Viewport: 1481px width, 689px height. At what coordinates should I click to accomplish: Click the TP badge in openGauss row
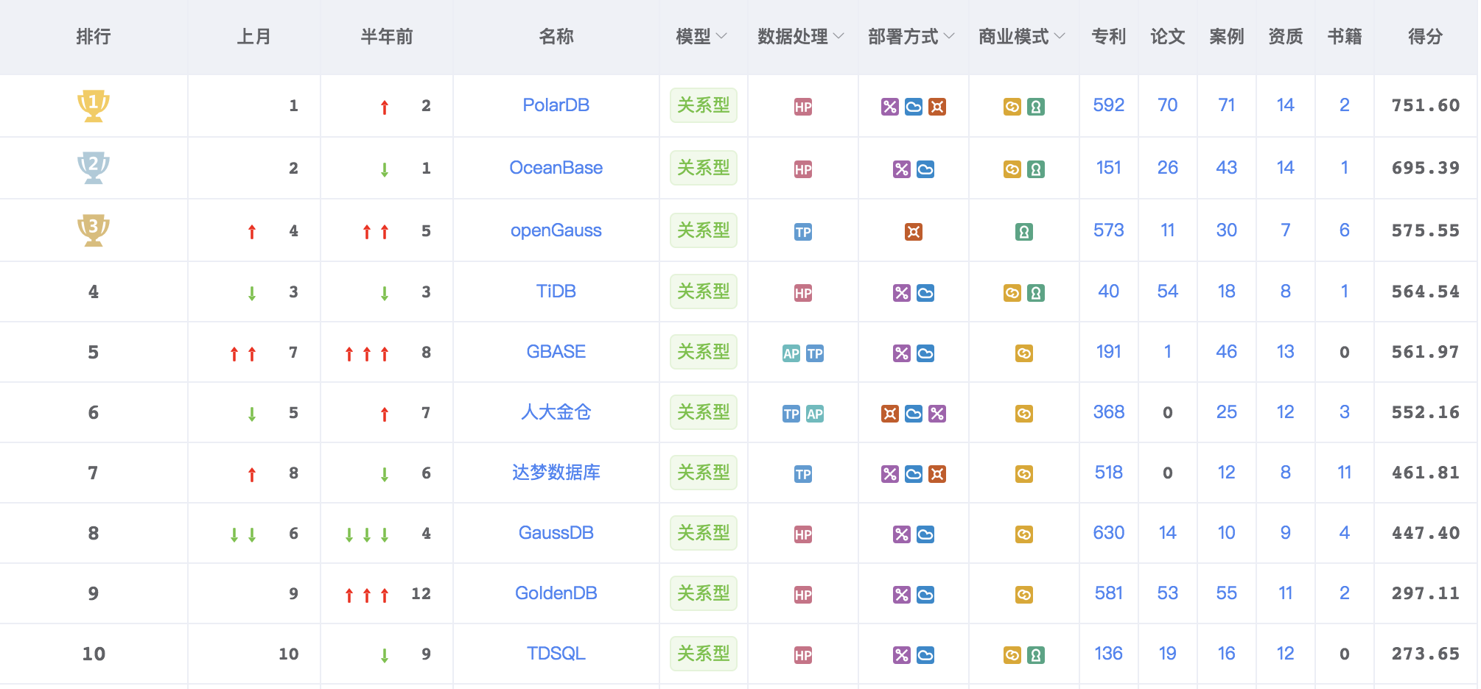point(803,232)
